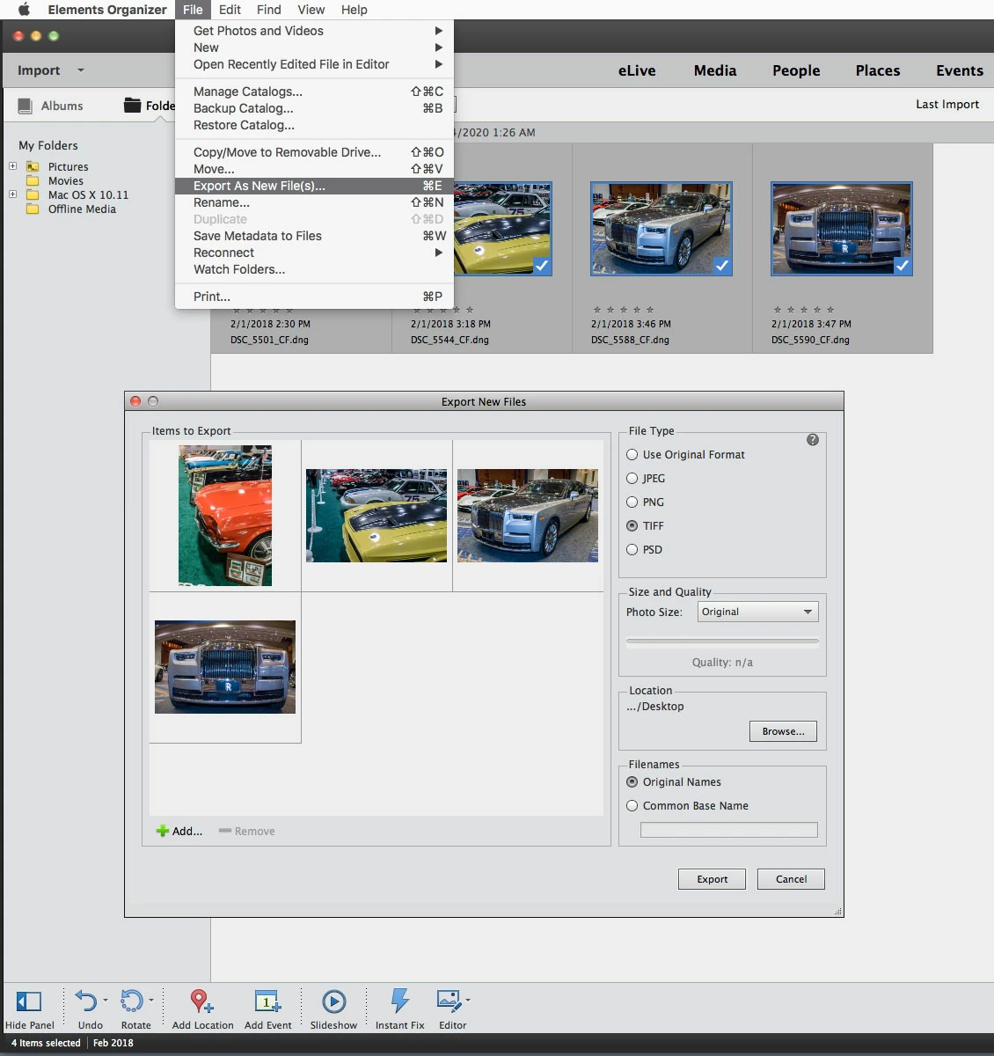Click the Hide Panel icon

(x=29, y=1001)
